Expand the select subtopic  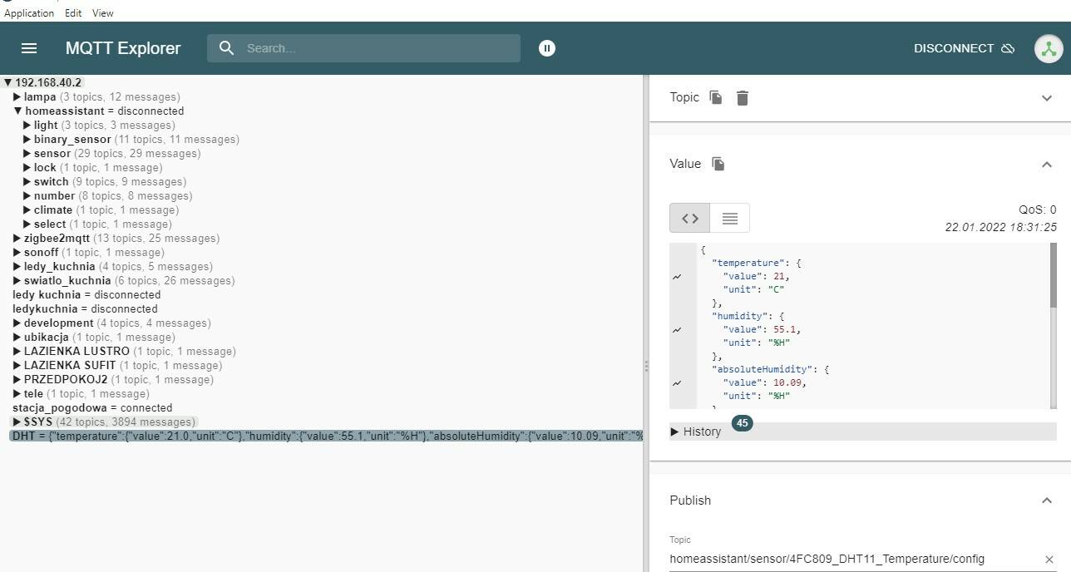tap(27, 224)
